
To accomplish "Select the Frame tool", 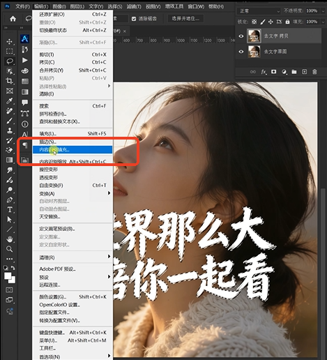I will point(9,91).
